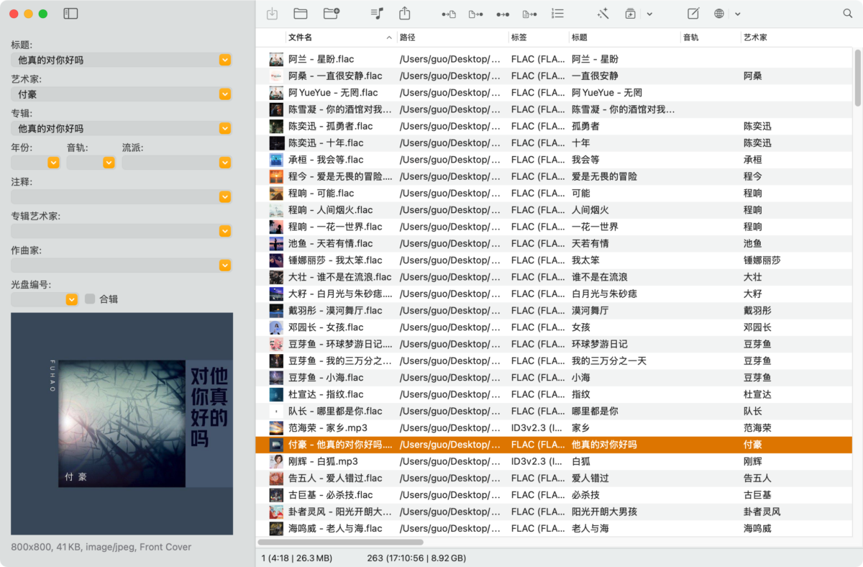Click cover icon of 陈奕迅 - 孤勇者.flac row
The height and width of the screenshot is (567, 863).
coord(276,126)
